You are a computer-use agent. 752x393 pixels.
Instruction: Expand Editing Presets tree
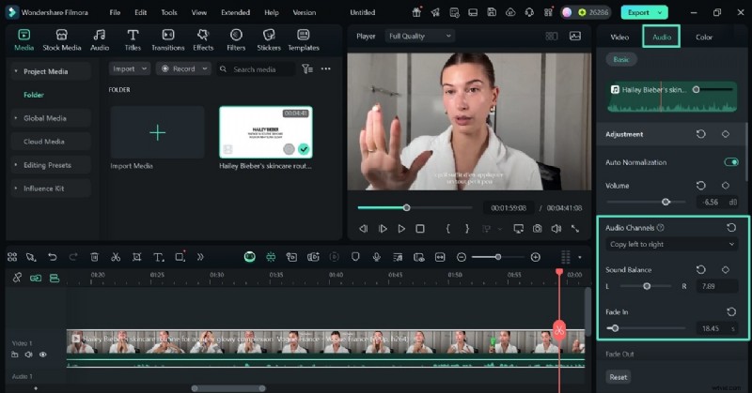click(16, 165)
